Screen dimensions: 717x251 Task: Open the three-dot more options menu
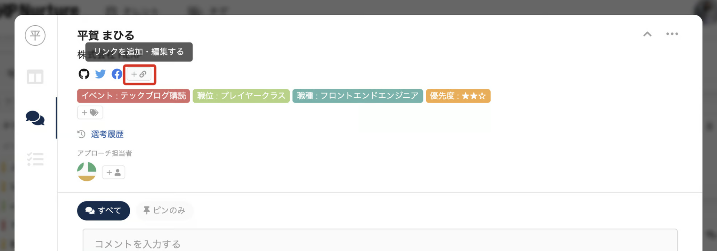pos(672,34)
